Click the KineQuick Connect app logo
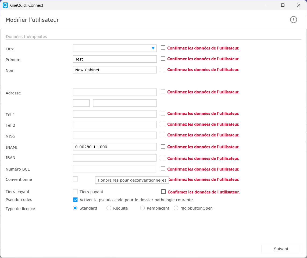Viewport: 307px width, 258px height. click(5, 5)
